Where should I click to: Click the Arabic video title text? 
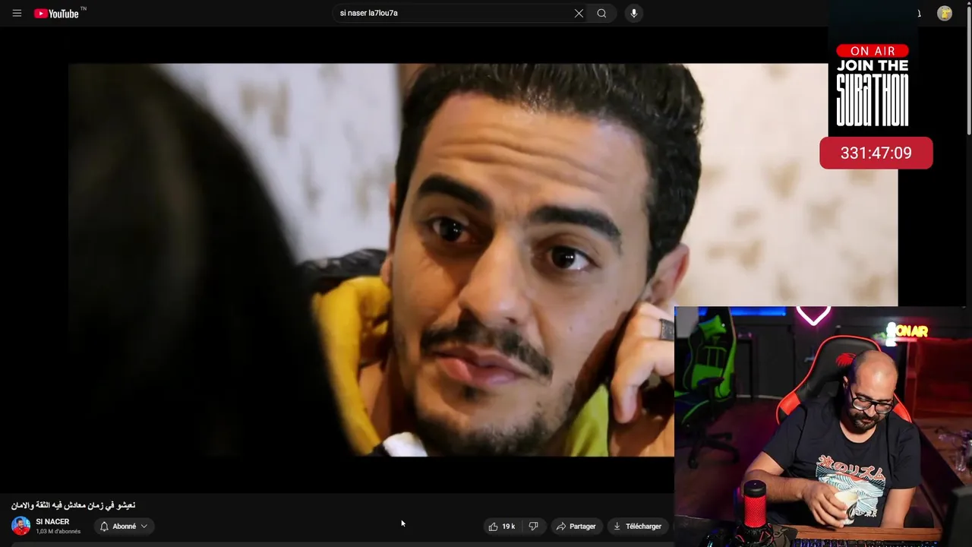coord(73,505)
